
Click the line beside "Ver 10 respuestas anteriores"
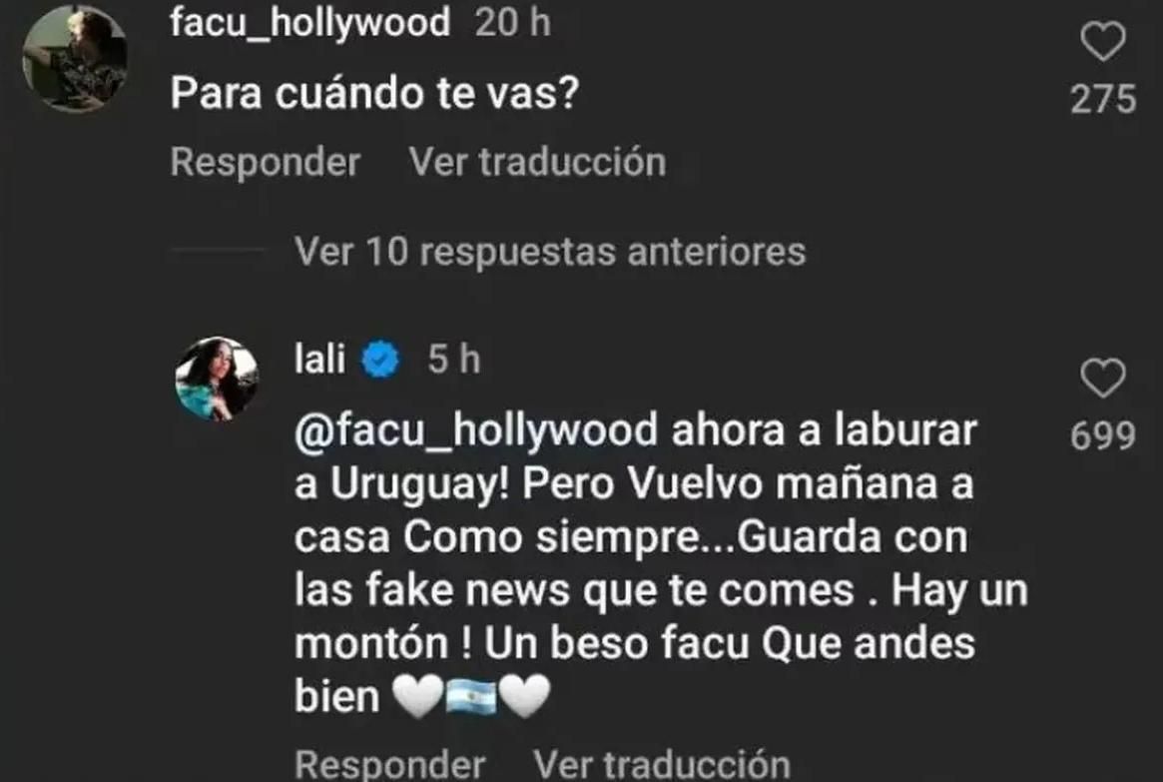click(x=218, y=251)
